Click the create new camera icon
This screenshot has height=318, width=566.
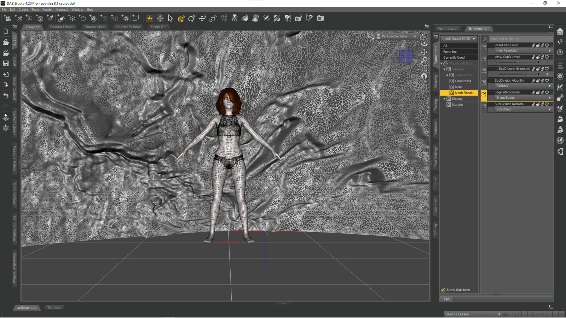coord(7,18)
